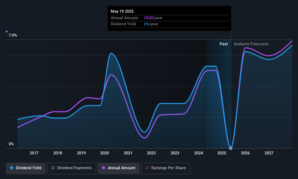Viewport: 298px width, 179px height.
Task: Click the 2027 x-axis label
Action: tap(269, 153)
